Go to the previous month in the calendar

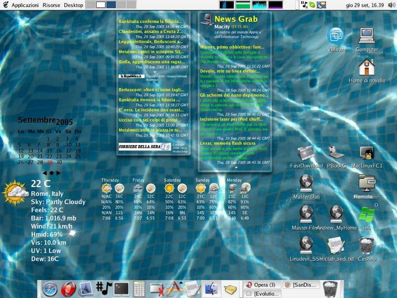(x=45, y=173)
